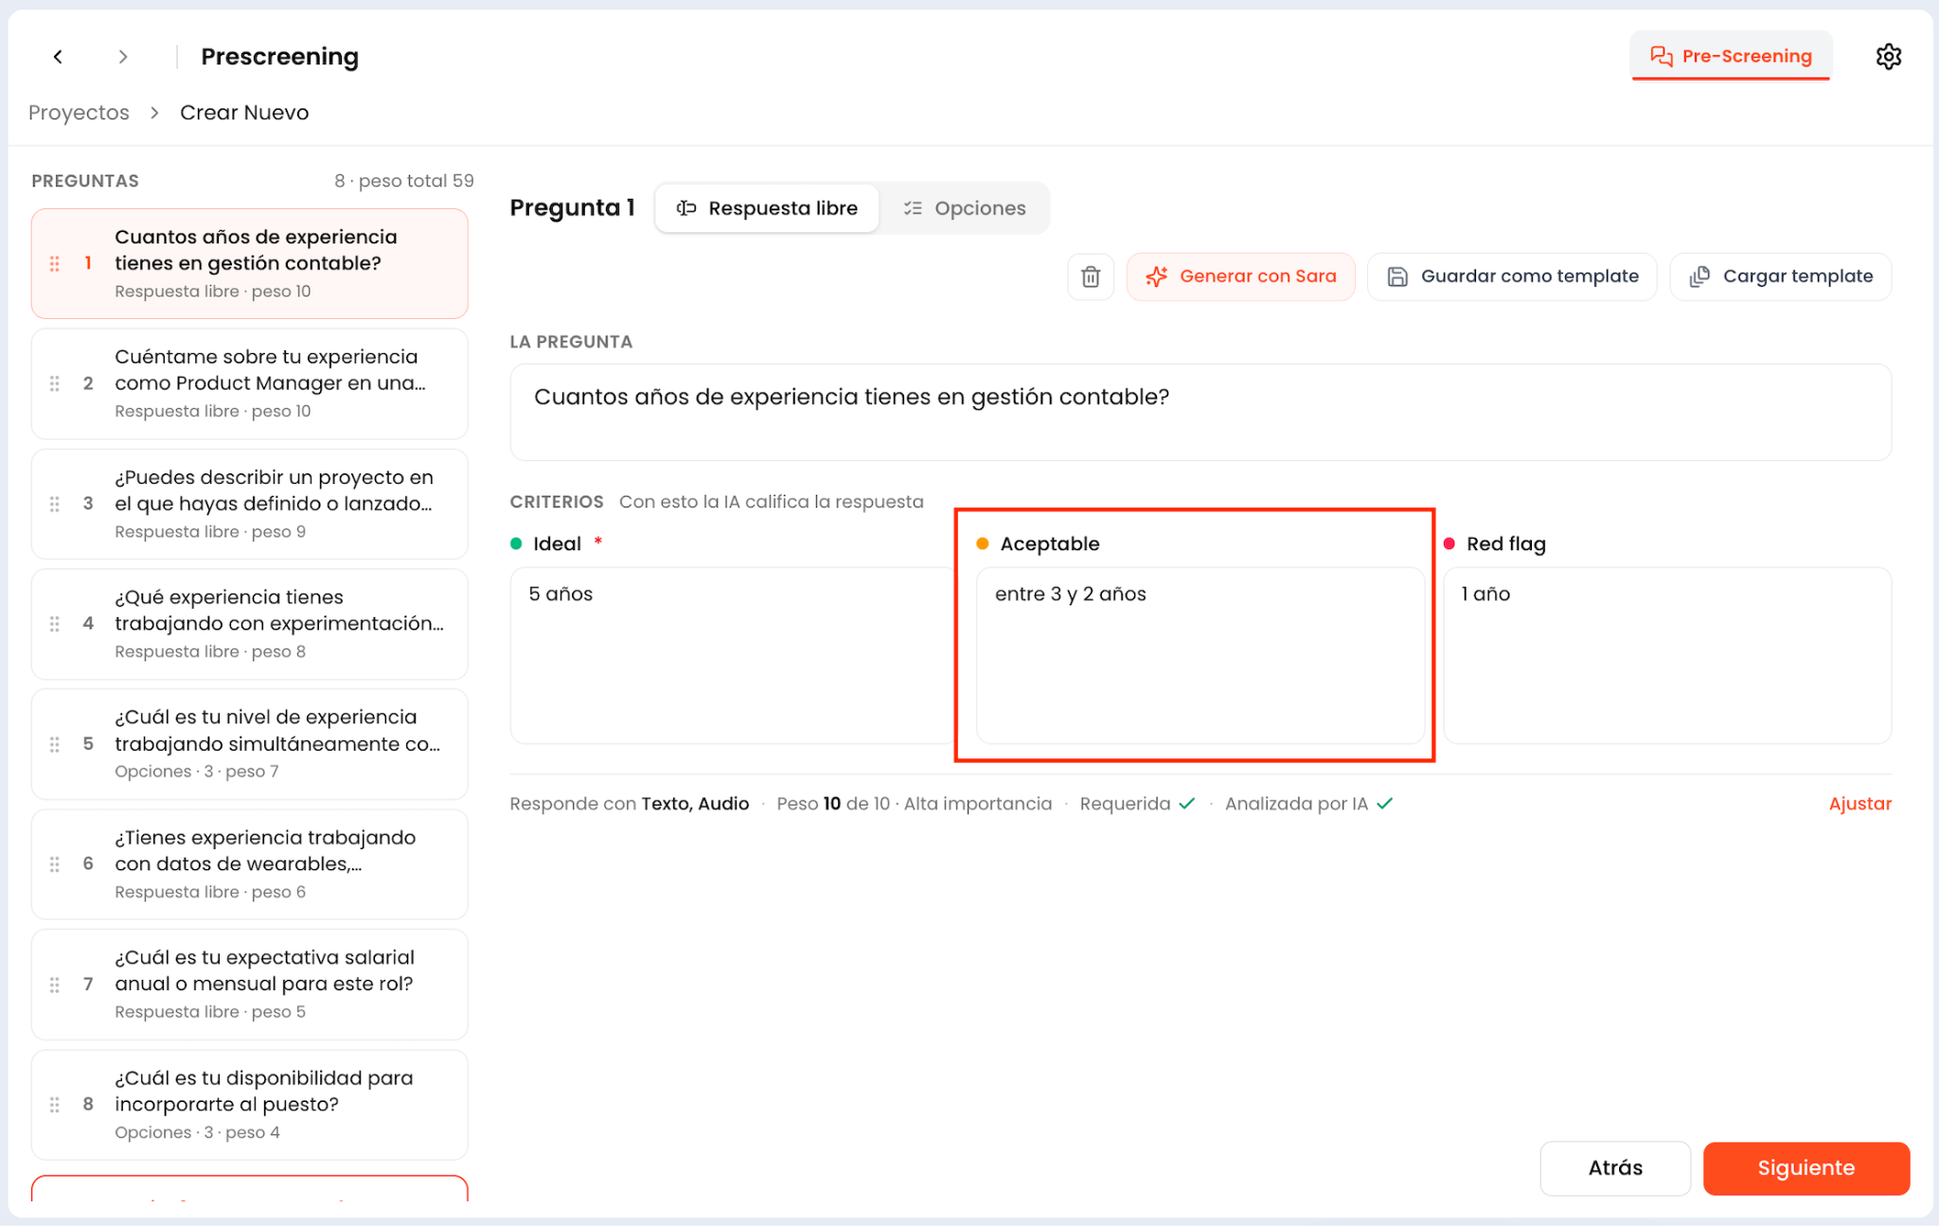1939x1226 pixels.
Task: Click drag handle of question 6
Action: pyautogui.click(x=55, y=864)
